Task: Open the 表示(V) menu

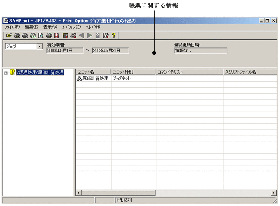Action: pos(50,27)
